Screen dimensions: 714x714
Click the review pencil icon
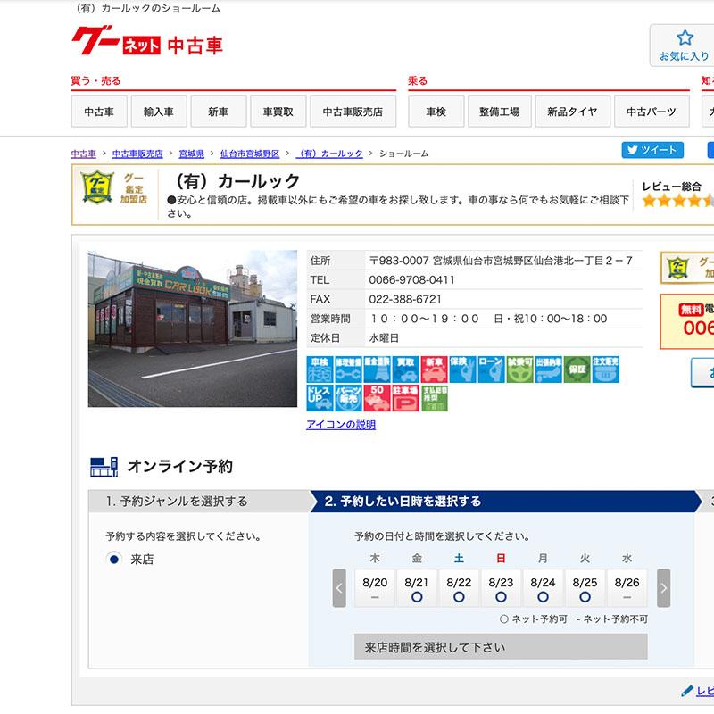point(686,691)
